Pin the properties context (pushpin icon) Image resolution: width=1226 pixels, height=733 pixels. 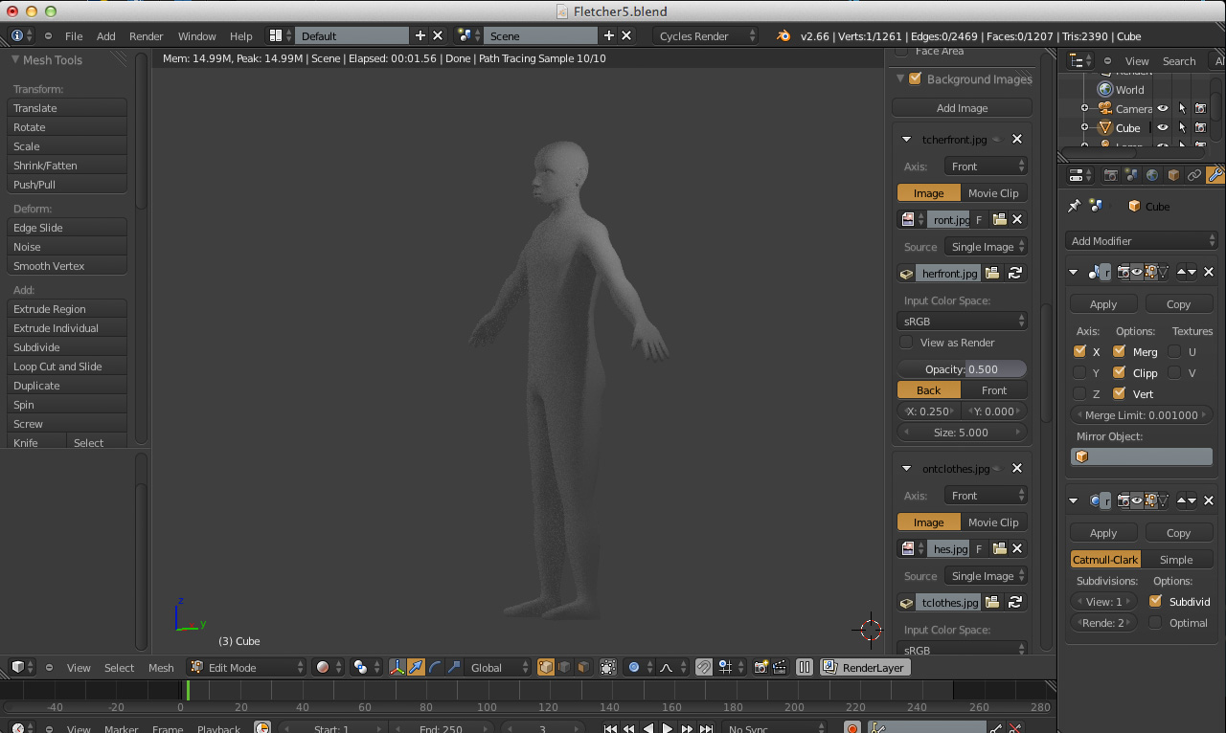pos(1075,206)
